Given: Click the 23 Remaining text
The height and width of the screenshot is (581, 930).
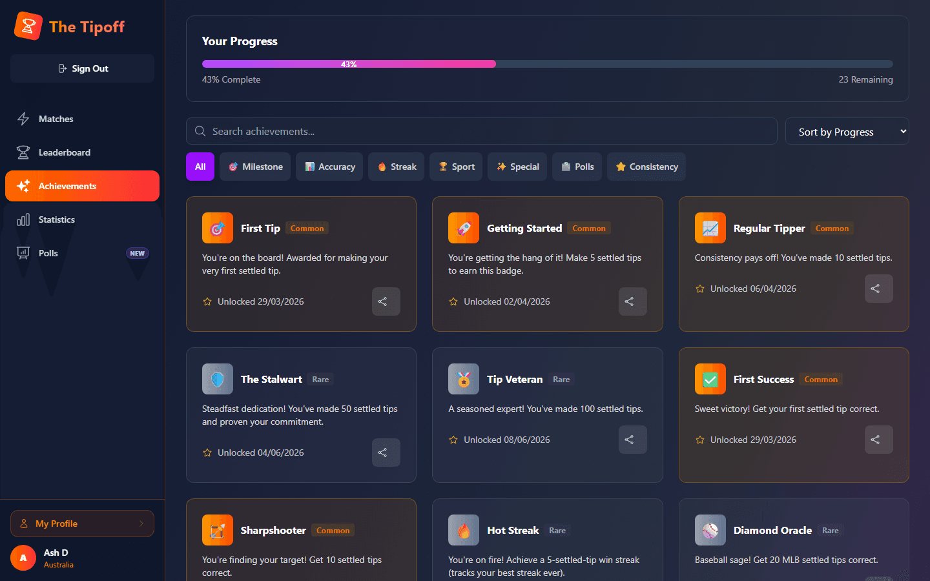Looking at the screenshot, I should tap(865, 79).
